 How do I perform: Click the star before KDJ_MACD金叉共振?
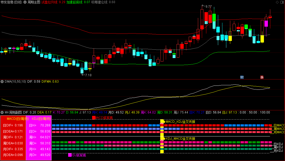point(164,139)
